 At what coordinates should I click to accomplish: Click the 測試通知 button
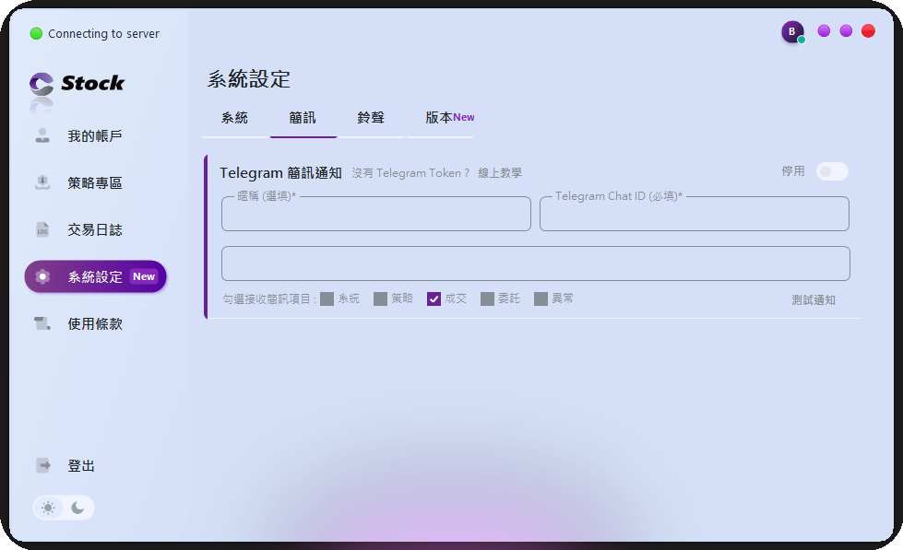click(814, 299)
